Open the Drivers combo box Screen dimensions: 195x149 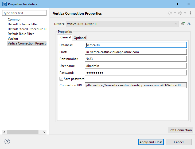pos(122,24)
